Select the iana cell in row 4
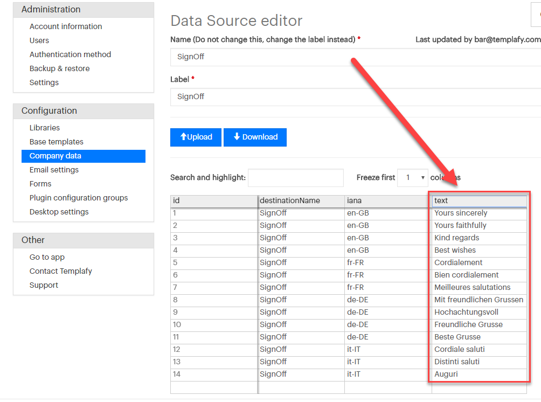Image resolution: width=541 pixels, height=402 pixels. tap(388, 251)
